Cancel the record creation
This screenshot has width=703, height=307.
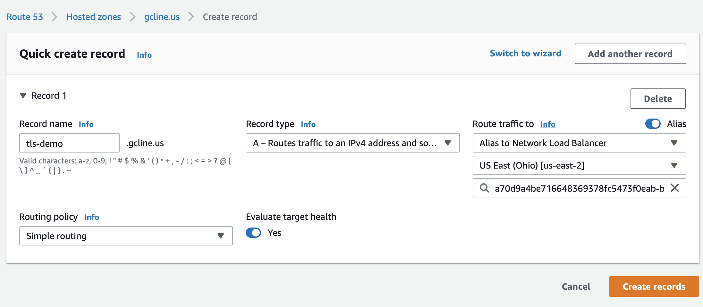click(x=576, y=286)
